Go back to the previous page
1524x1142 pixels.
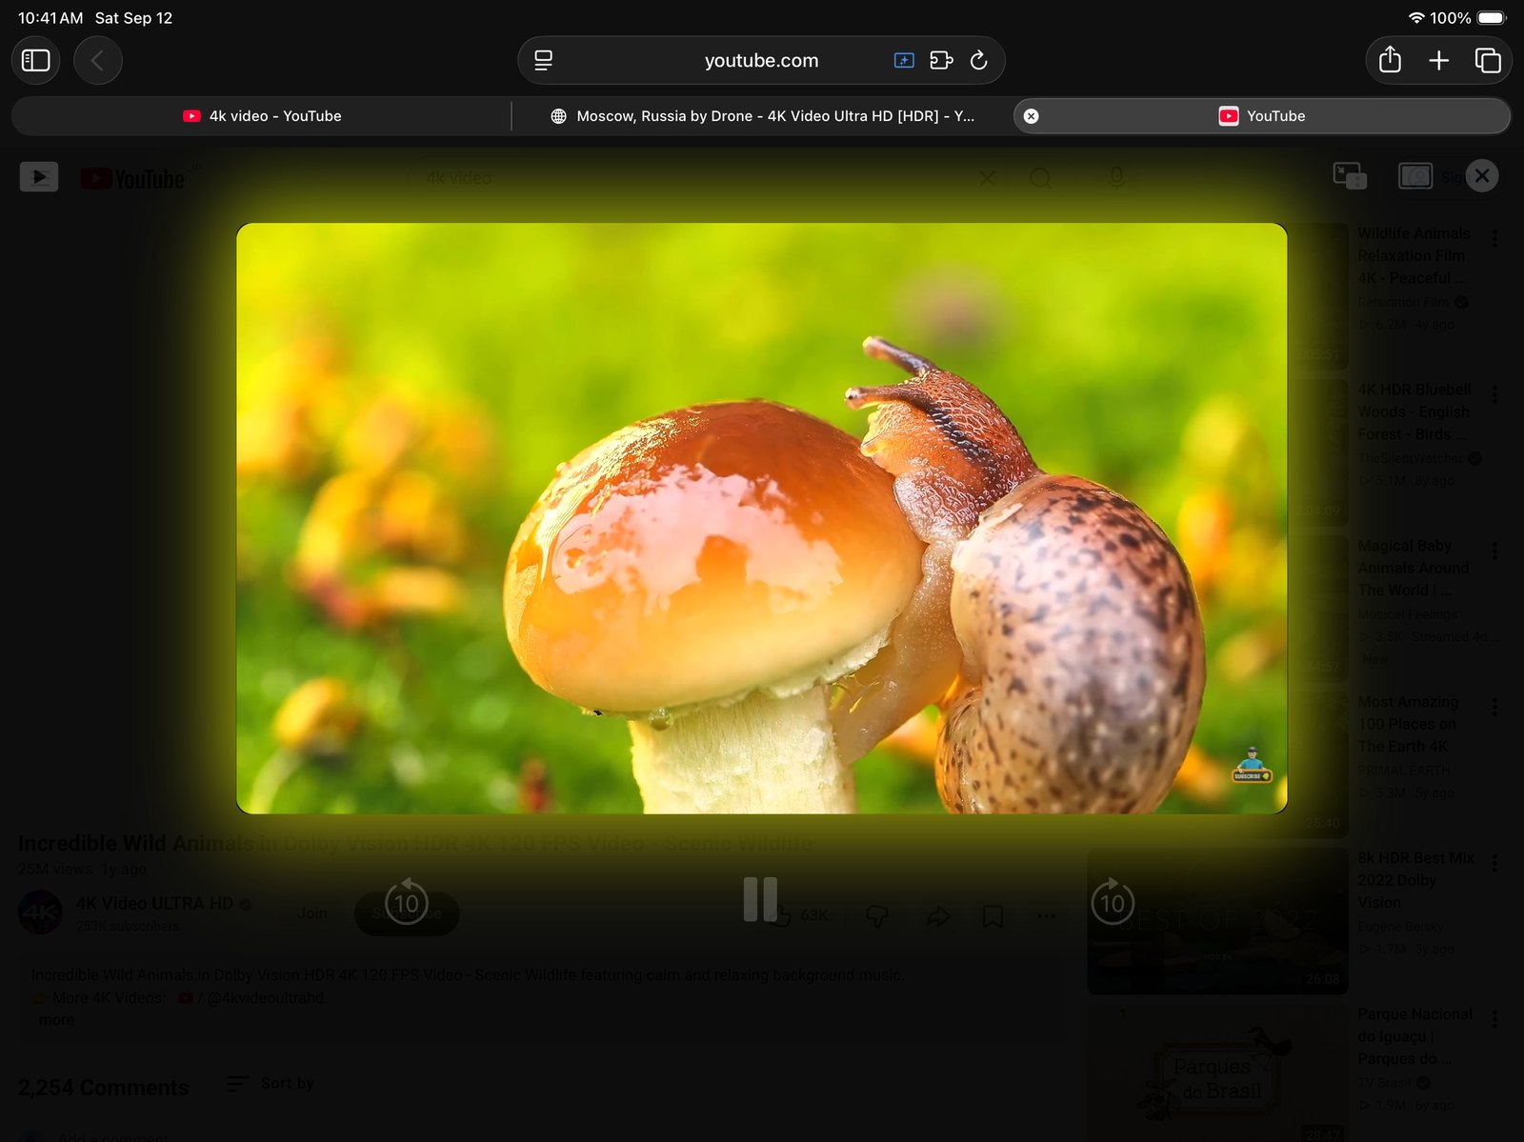[97, 61]
